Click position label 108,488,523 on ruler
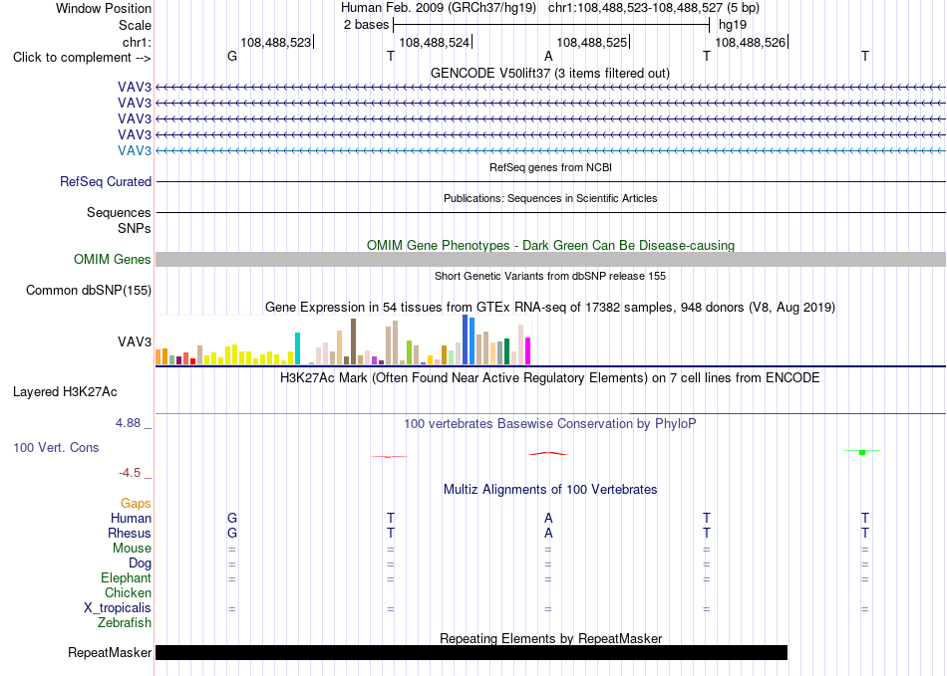 (x=276, y=42)
